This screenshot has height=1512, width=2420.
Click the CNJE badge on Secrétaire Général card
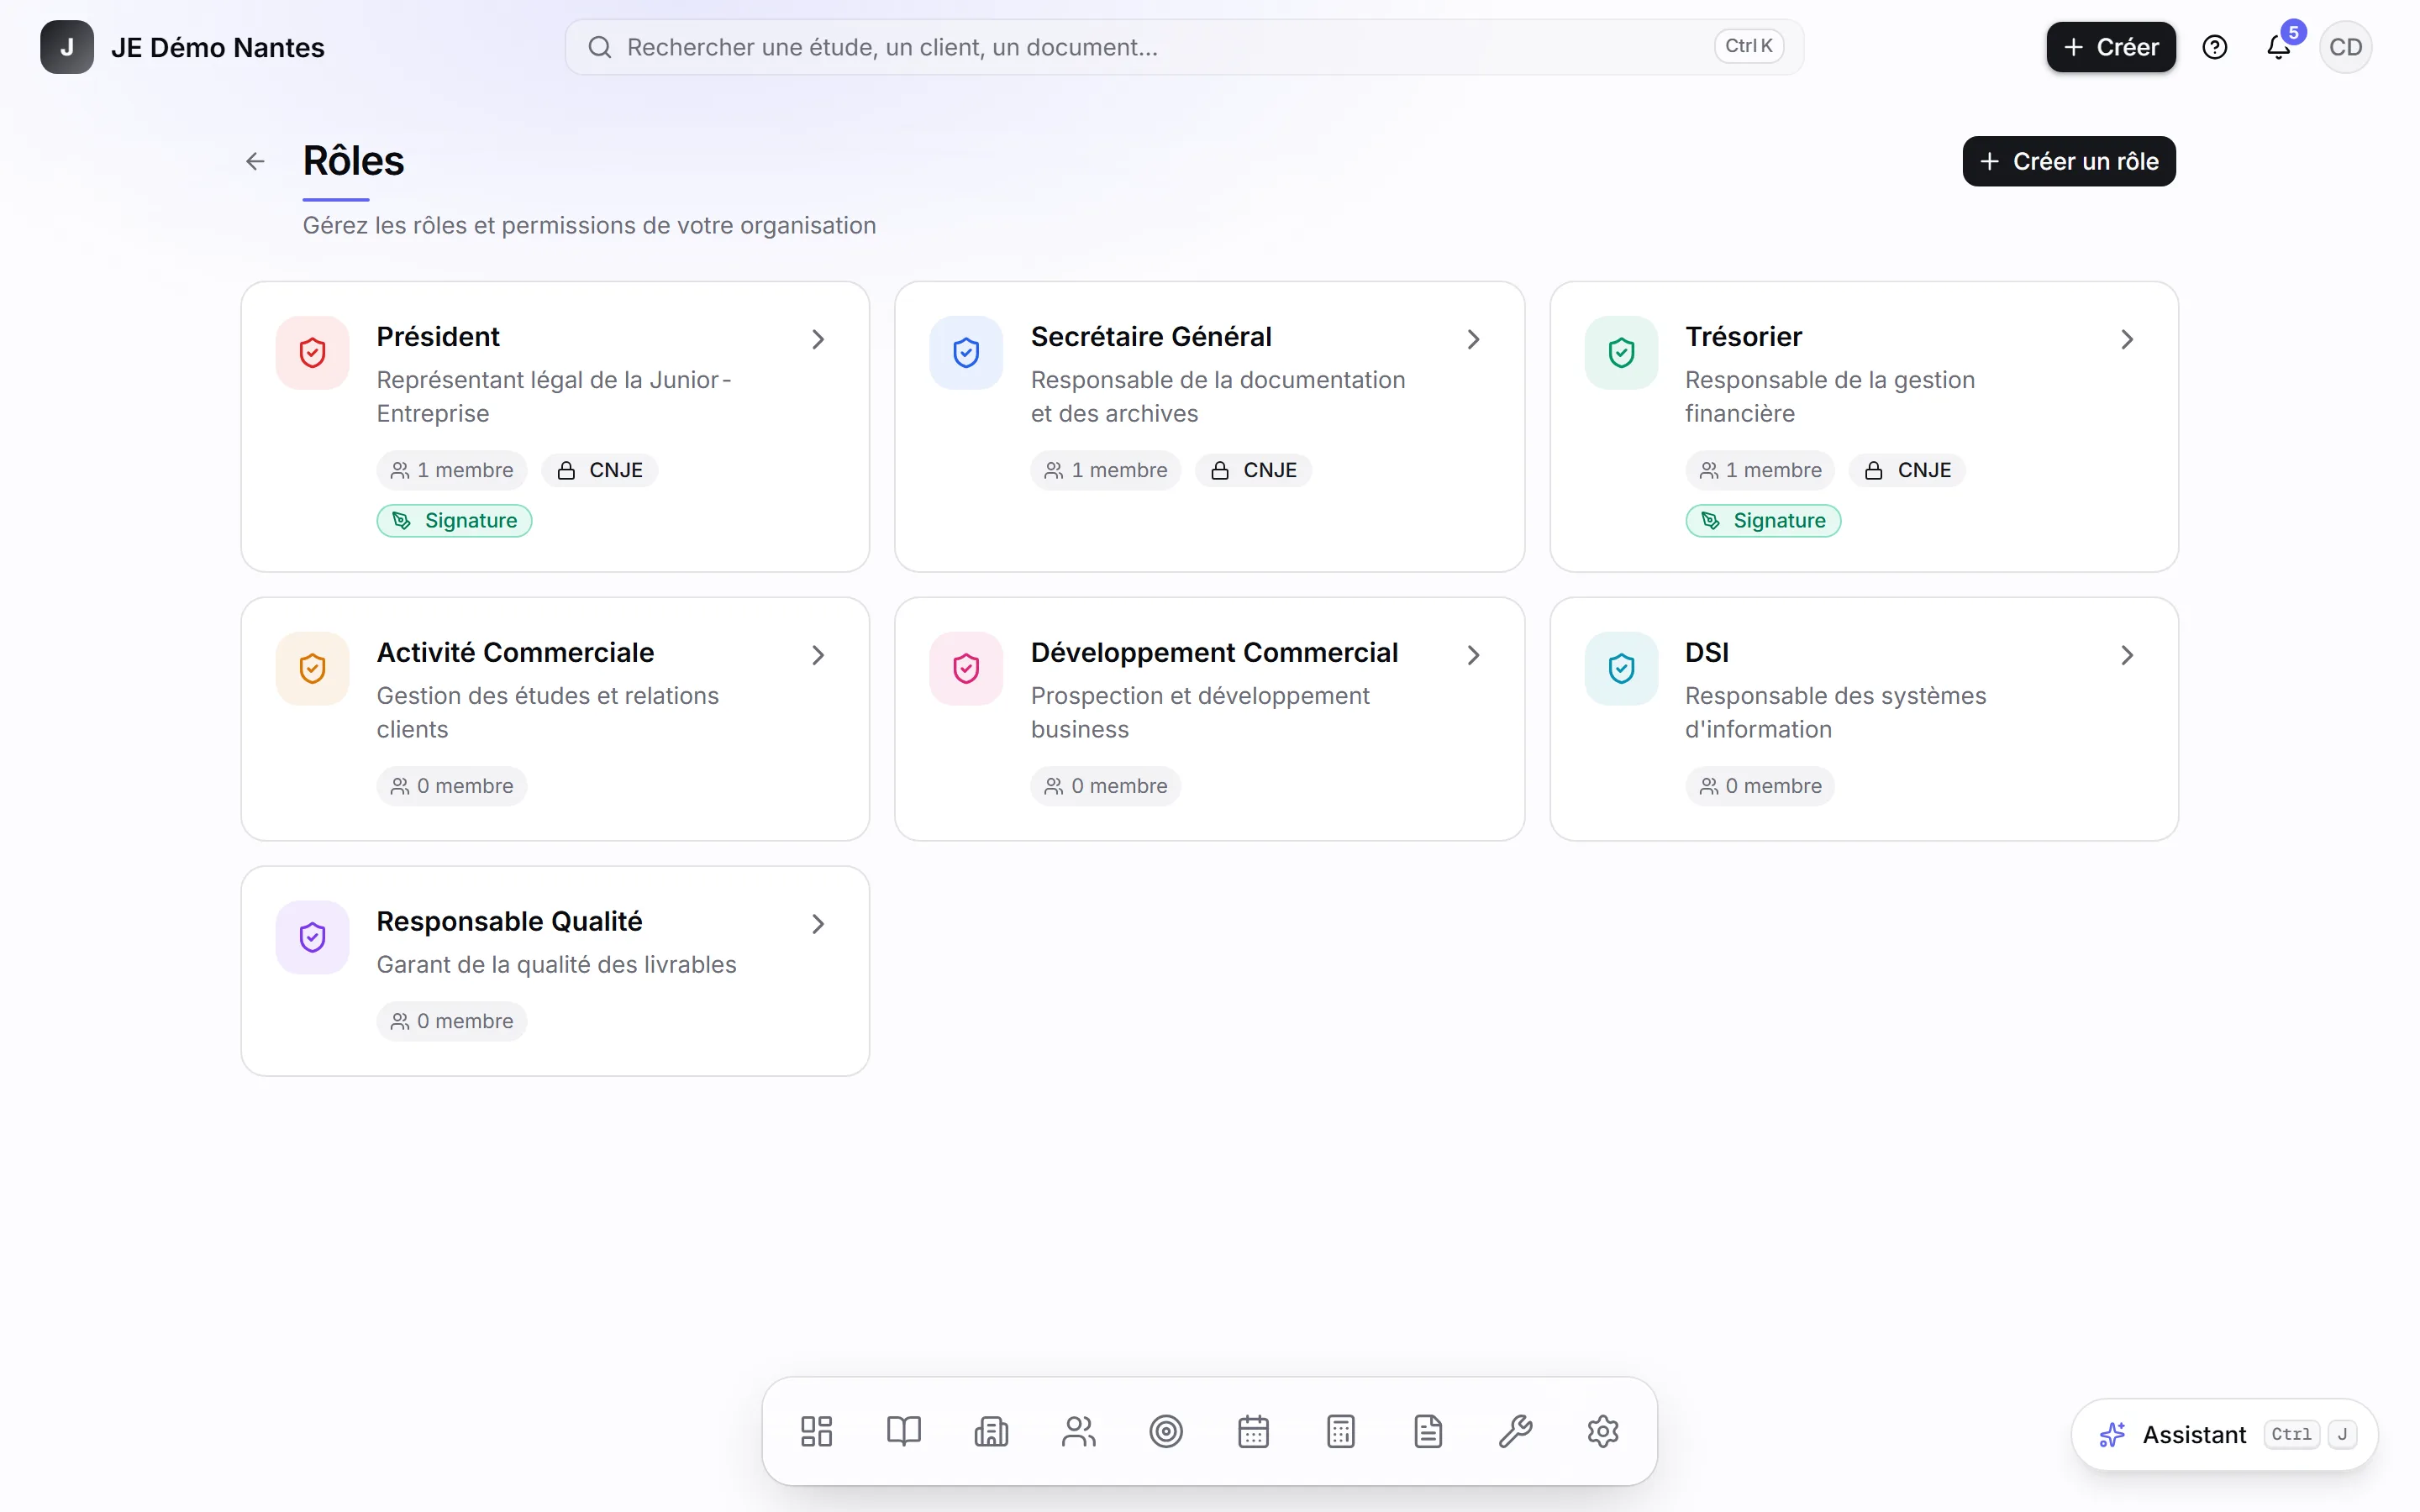click(1254, 470)
